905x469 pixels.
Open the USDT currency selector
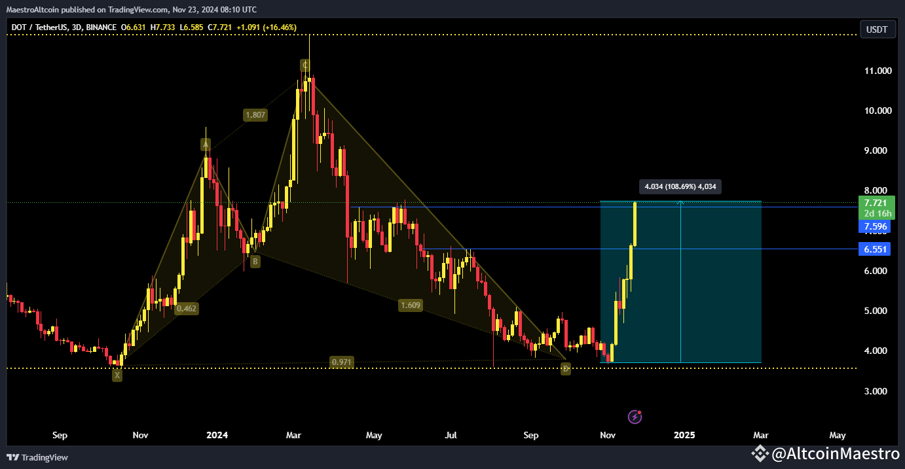click(x=877, y=29)
